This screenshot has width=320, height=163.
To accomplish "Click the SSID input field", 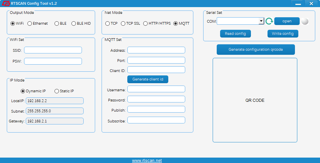I will coord(53,50).
